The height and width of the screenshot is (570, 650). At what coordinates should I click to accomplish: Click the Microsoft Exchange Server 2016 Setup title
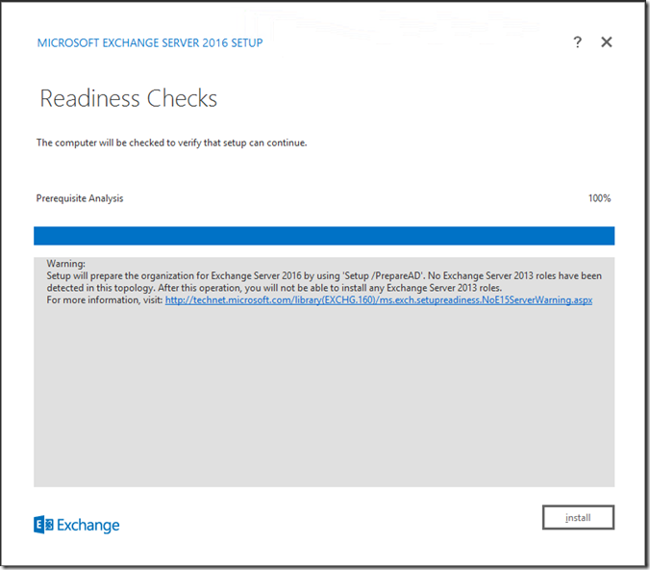click(x=149, y=43)
